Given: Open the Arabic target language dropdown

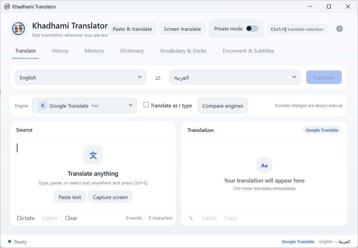Looking at the screenshot, I should coord(235,77).
